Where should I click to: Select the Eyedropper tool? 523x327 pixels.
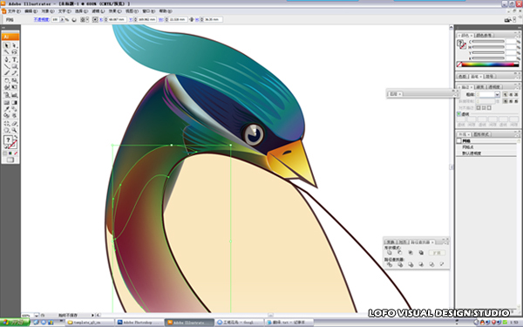(x=6, y=109)
